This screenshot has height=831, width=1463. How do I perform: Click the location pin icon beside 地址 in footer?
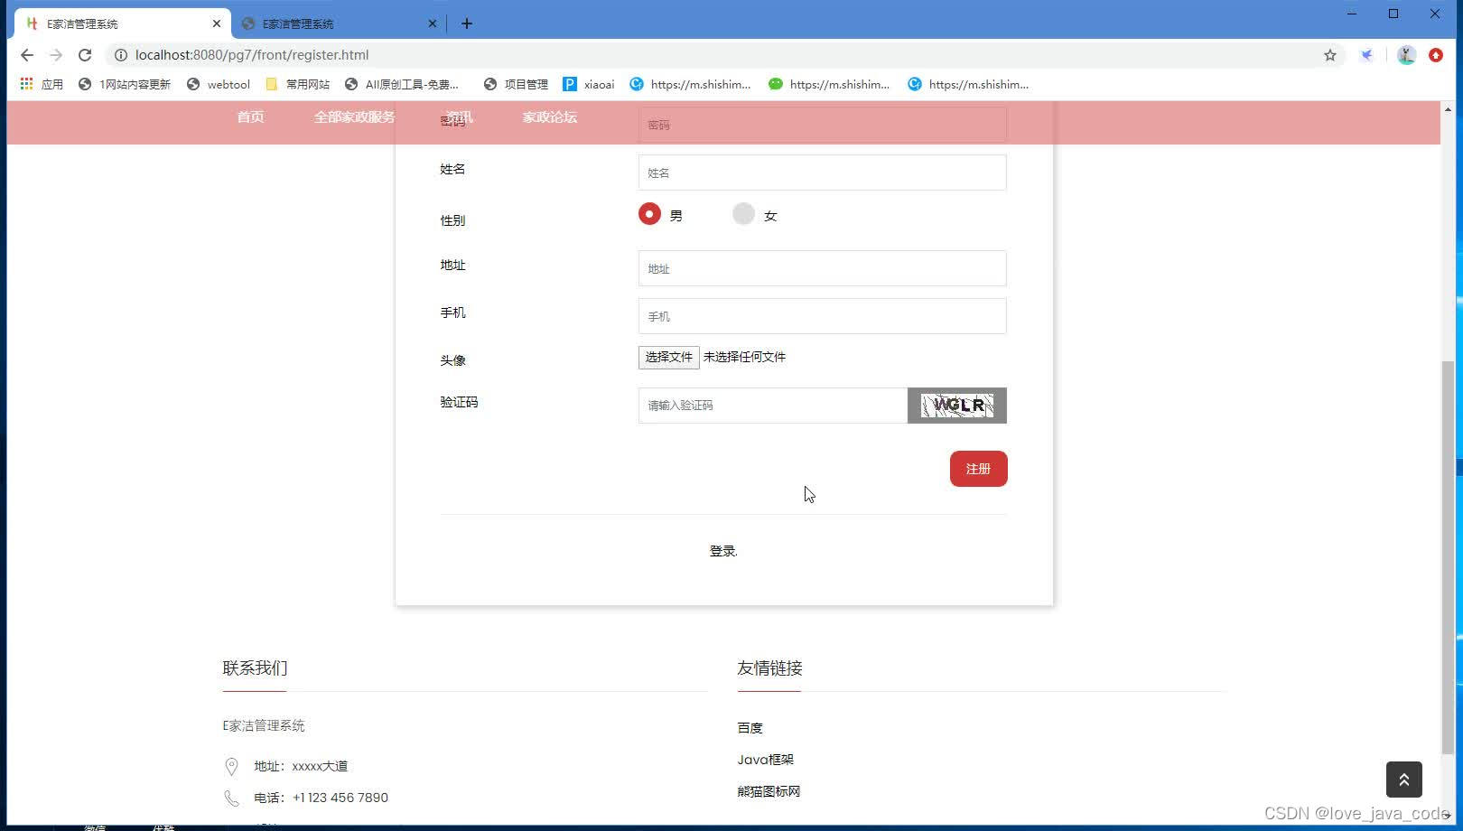pos(232,766)
